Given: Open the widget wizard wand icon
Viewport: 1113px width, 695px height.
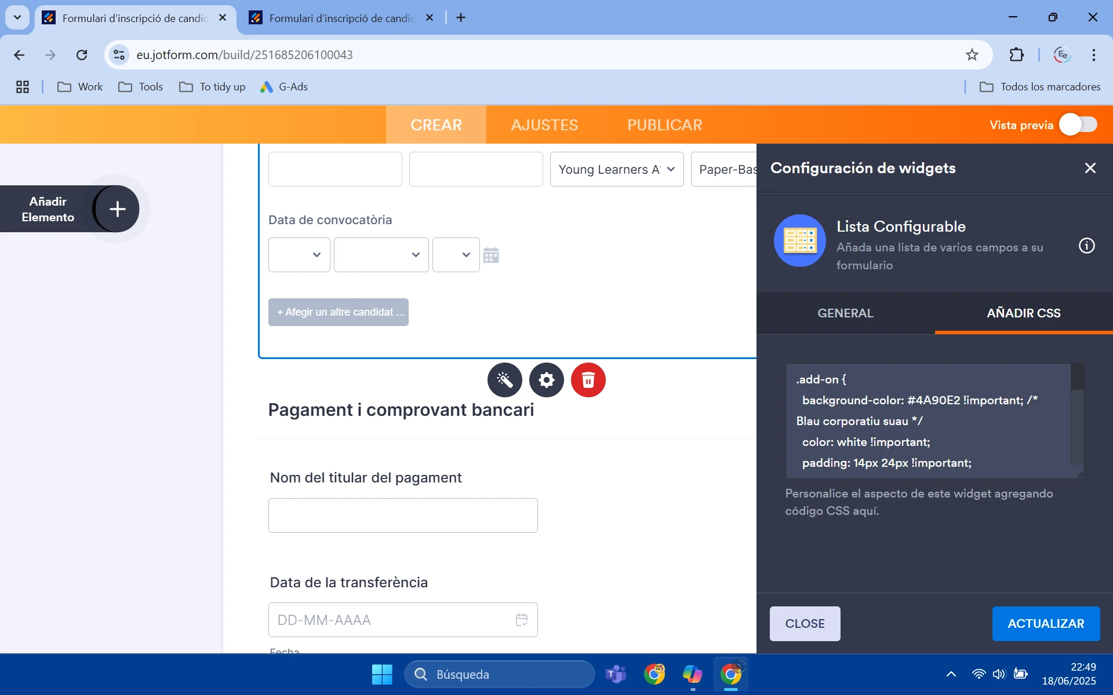Looking at the screenshot, I should [x=504, y=380].
